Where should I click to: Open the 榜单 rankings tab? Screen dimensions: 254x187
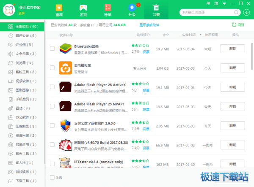tap(108, 10)
